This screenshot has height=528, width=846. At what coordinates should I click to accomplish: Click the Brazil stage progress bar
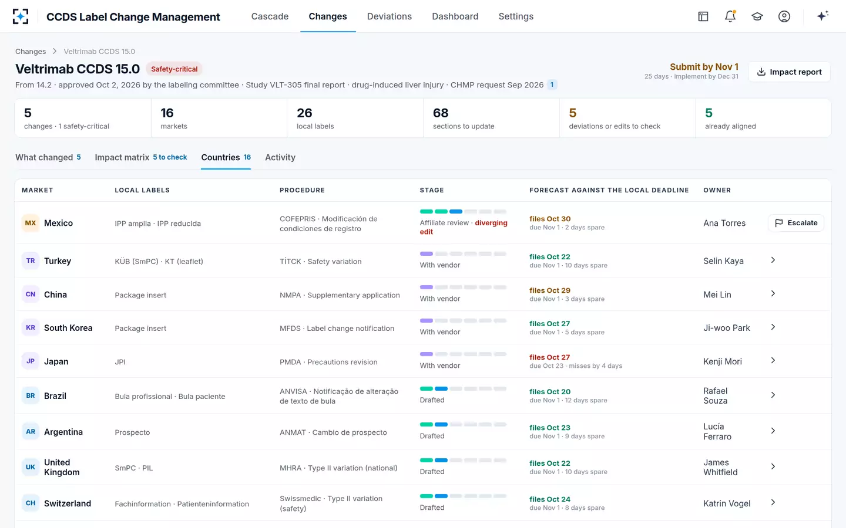(463, 388)
